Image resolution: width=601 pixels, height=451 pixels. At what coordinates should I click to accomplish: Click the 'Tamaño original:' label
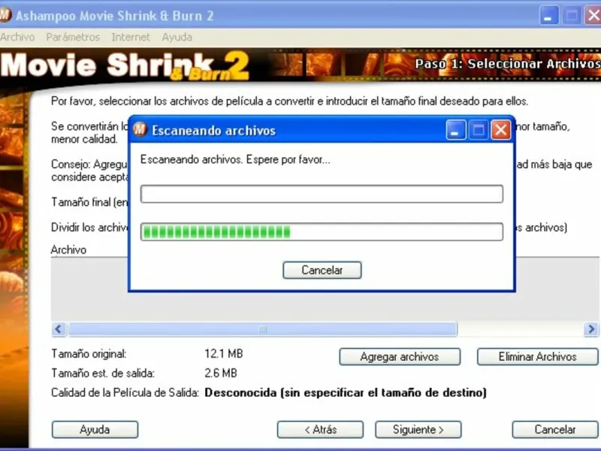tap(89, 353)
